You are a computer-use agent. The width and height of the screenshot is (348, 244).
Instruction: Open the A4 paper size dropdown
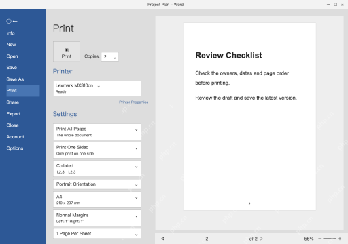point(97,199)
